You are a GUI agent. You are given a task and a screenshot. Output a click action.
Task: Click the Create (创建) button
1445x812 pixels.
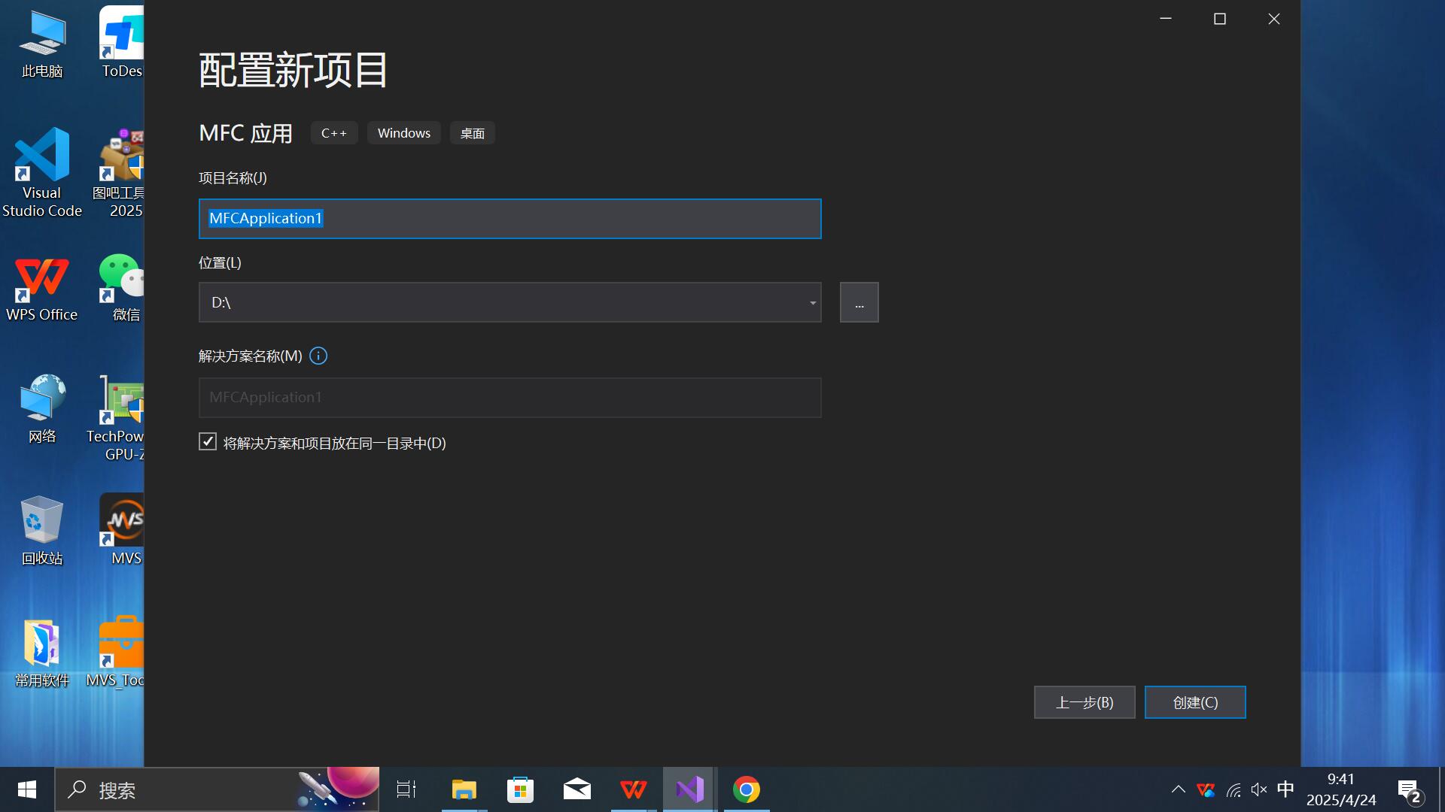(x=1194, y=702)
